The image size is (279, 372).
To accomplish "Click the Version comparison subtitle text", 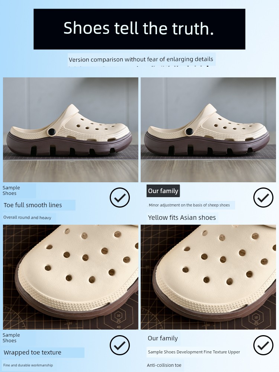I will [141, 59].
